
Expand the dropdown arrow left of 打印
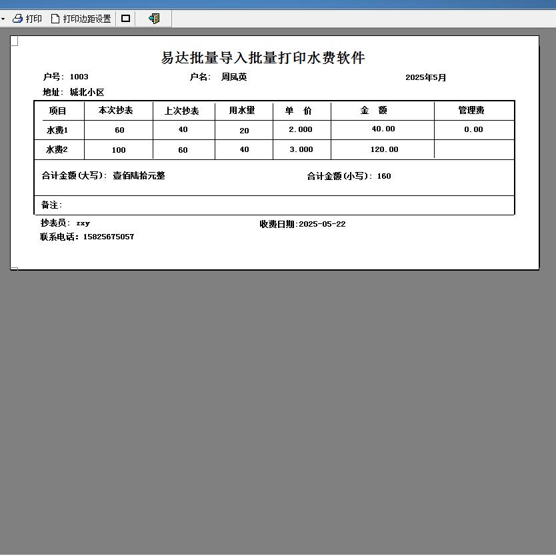(x=3, y=19)
